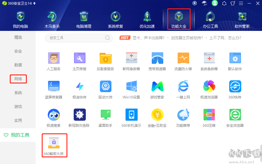
Task: Launch 一键上网 one-click internet tool
Action: [x=183, y=90]
